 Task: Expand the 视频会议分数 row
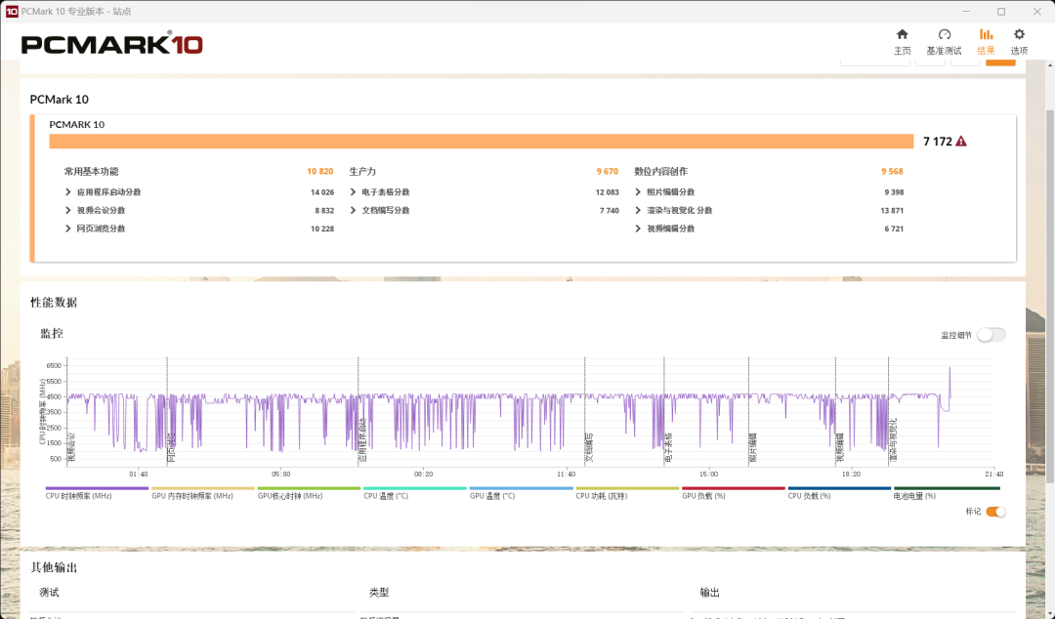(x=68, y=210)
